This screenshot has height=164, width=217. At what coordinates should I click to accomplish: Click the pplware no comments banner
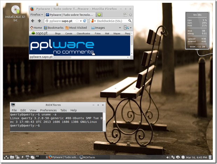pyautogui.click(x=79, y=46)
